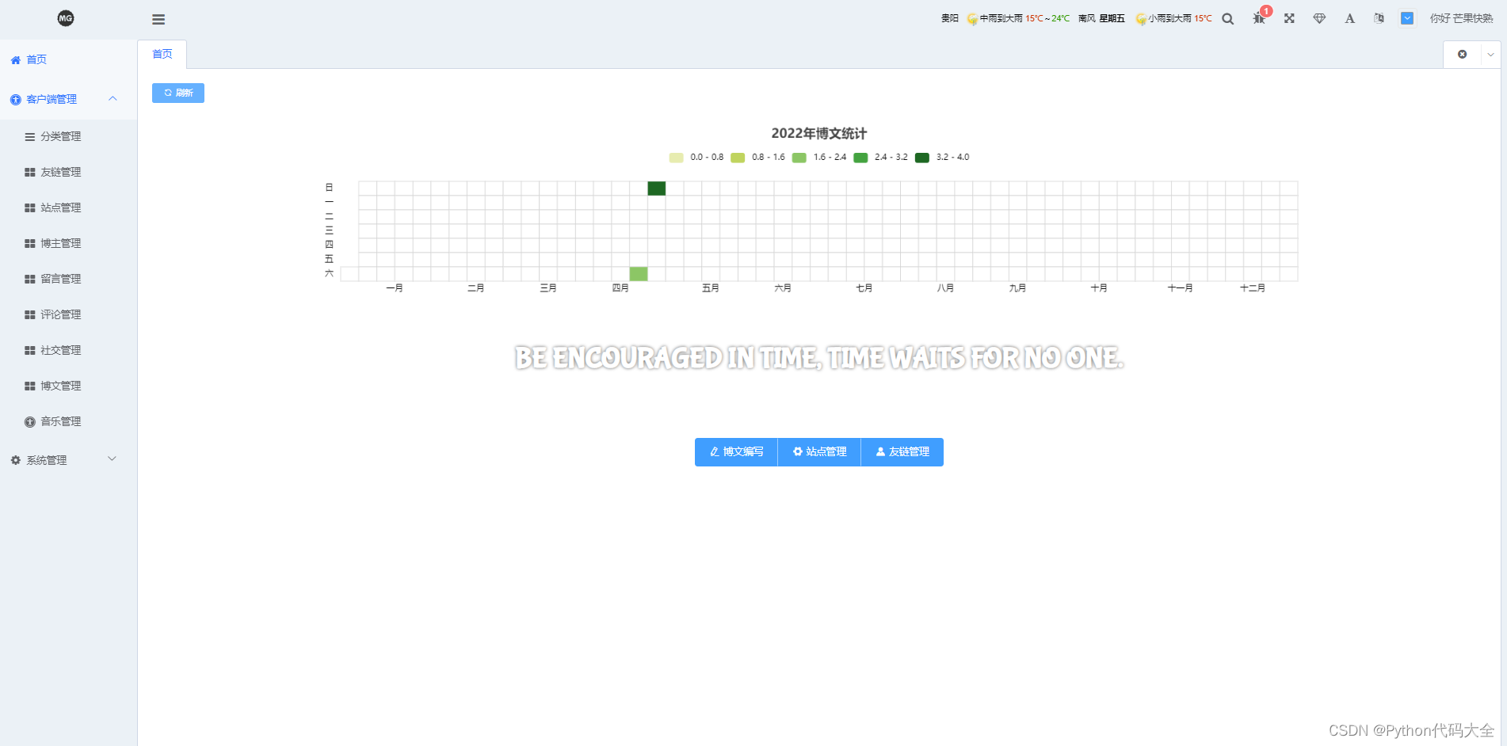Open the tabs dropdown chevron

click(1490, 55)
